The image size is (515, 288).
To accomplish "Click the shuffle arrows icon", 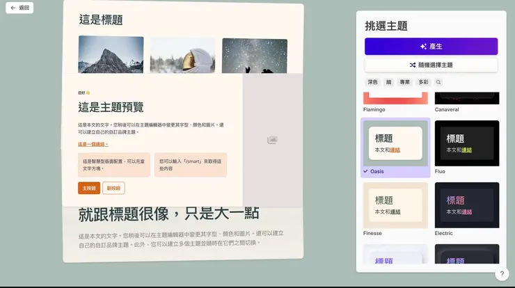I will click(413, 65).
